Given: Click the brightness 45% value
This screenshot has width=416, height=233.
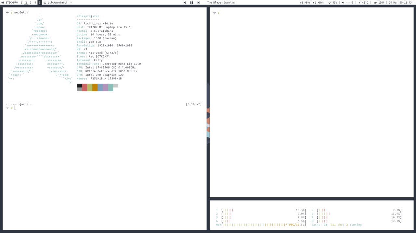Looking at the screenshot, I should click(335, 3).
